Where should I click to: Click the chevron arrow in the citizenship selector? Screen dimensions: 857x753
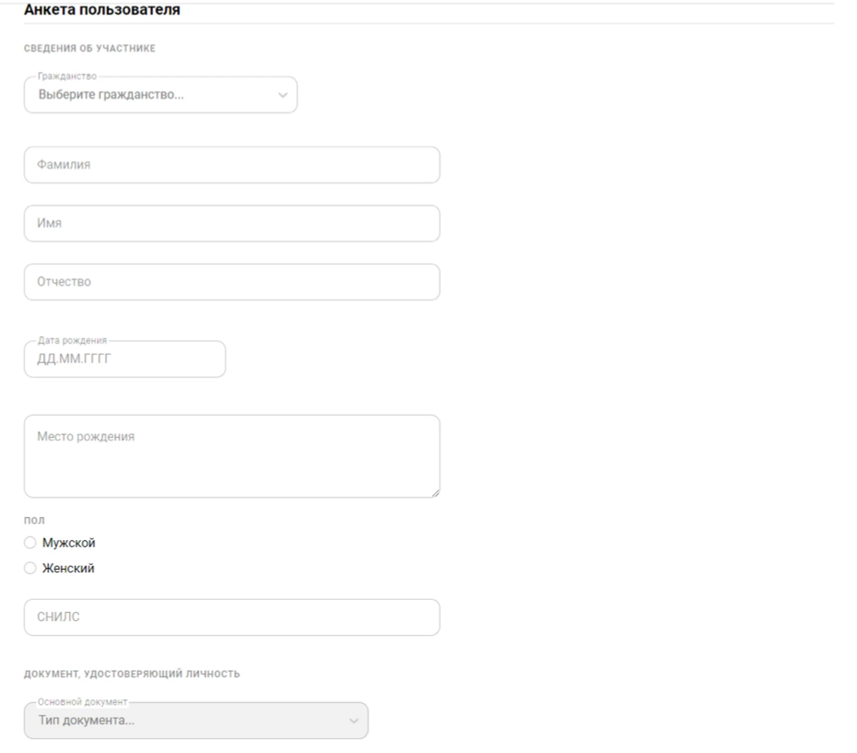click(x=283, y=95)
